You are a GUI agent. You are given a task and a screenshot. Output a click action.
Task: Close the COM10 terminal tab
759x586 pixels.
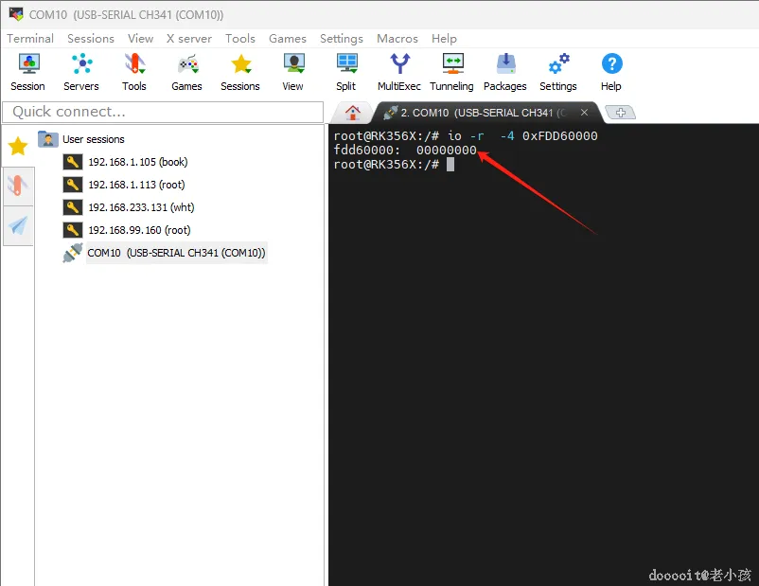584,113
